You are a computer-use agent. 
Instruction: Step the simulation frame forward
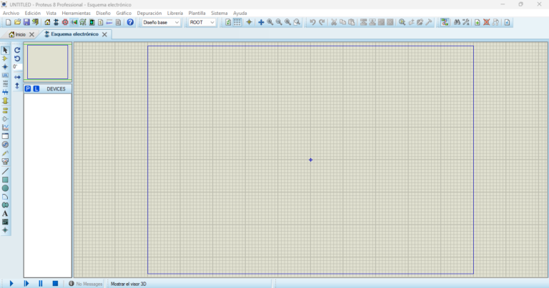tap(26, 284)
